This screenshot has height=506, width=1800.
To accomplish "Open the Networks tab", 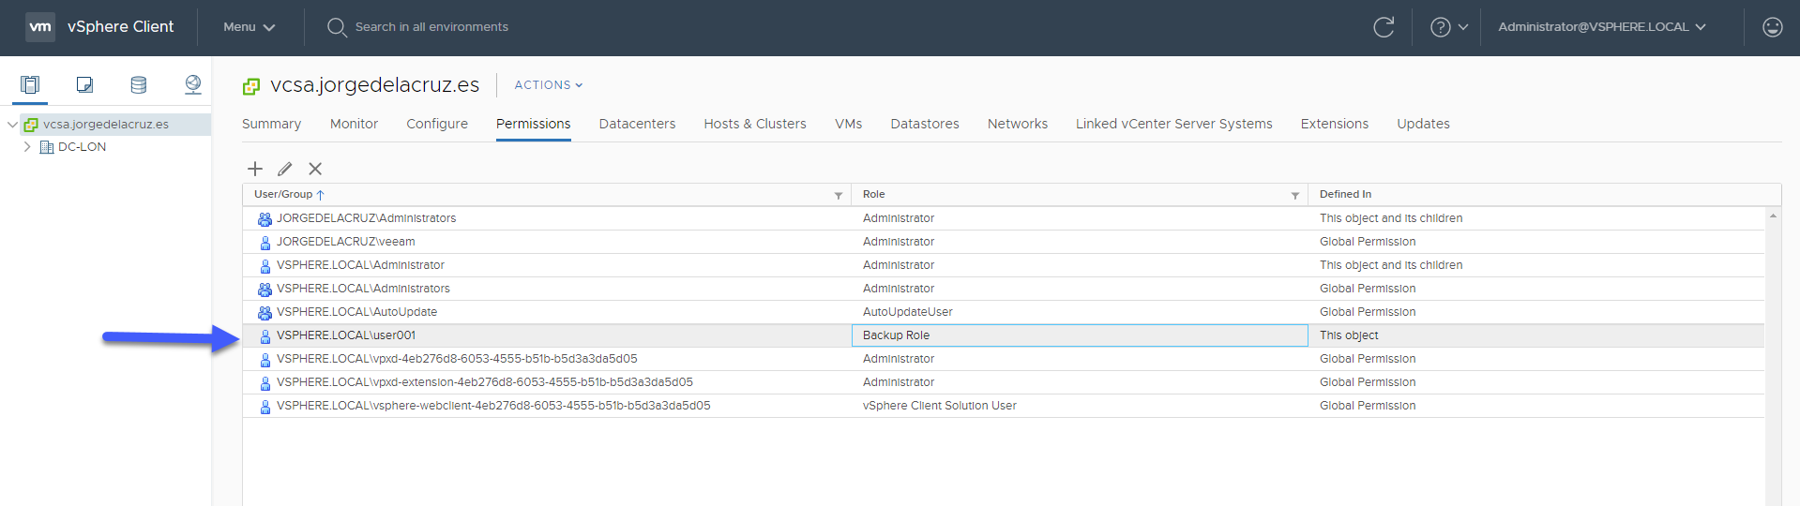I will pos(1018,124).
